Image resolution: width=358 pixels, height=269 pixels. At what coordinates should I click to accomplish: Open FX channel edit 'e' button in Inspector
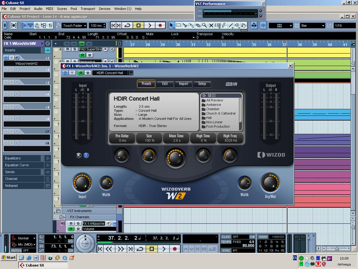[48, 44]
